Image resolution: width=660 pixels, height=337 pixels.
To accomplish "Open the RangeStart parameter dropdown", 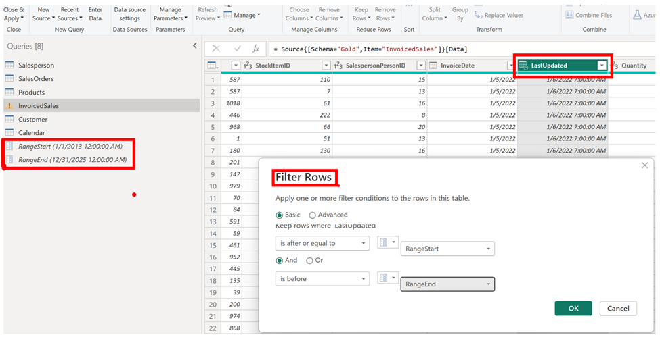I will (447, 249).
